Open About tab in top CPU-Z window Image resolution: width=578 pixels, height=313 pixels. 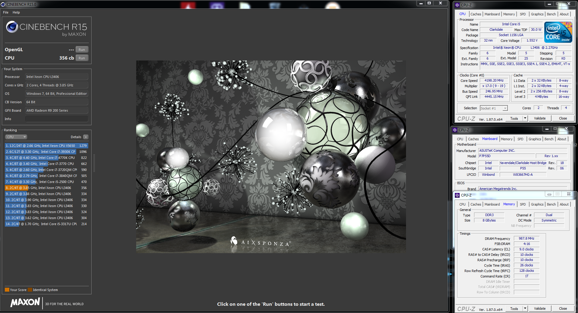[x=564, y=14]
